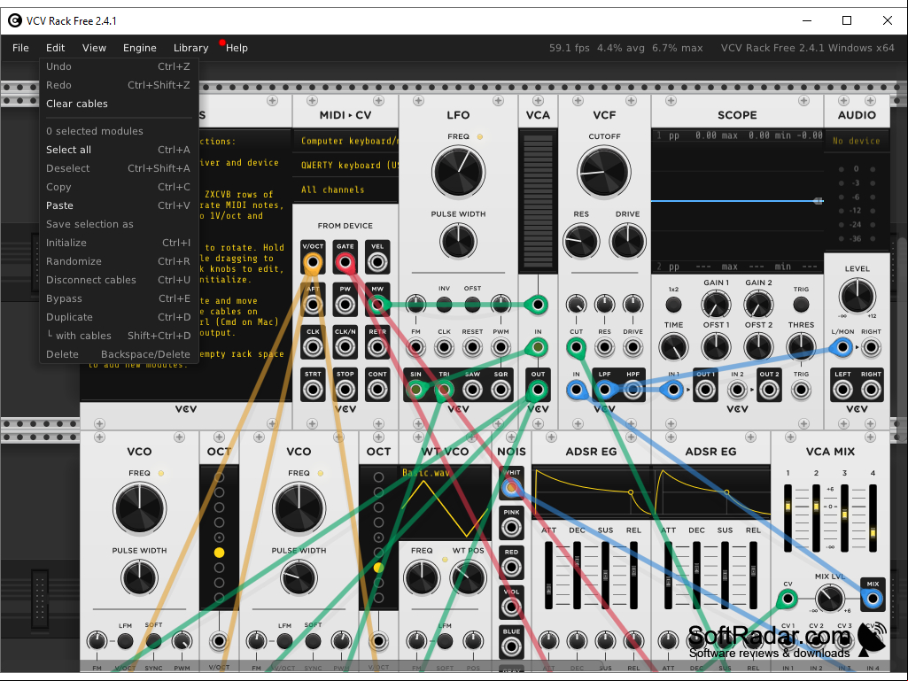Click the LFO SAW output jack
Image resolution: width=908 pixels, height=681 pixels.
tap(472, 390)
